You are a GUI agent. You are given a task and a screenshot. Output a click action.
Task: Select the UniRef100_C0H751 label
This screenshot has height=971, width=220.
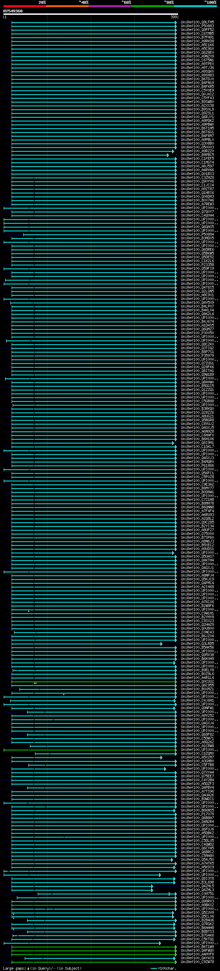(x=197, y=894)
